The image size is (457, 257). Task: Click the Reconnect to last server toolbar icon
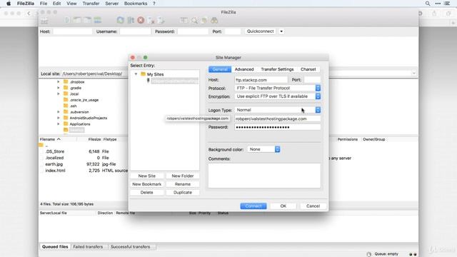[161, 21]
